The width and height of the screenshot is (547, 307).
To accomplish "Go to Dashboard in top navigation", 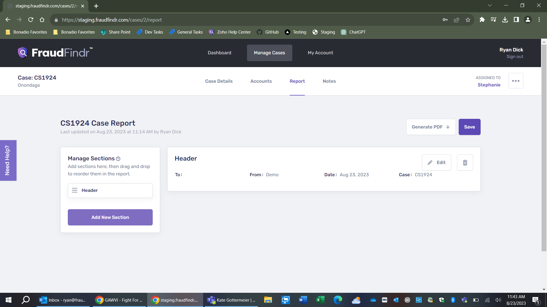I will click(x=219, y=53).
